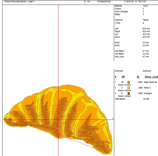158x156 pixels.
Task: Click the Descr_Code column header
Action: point(151,77)
